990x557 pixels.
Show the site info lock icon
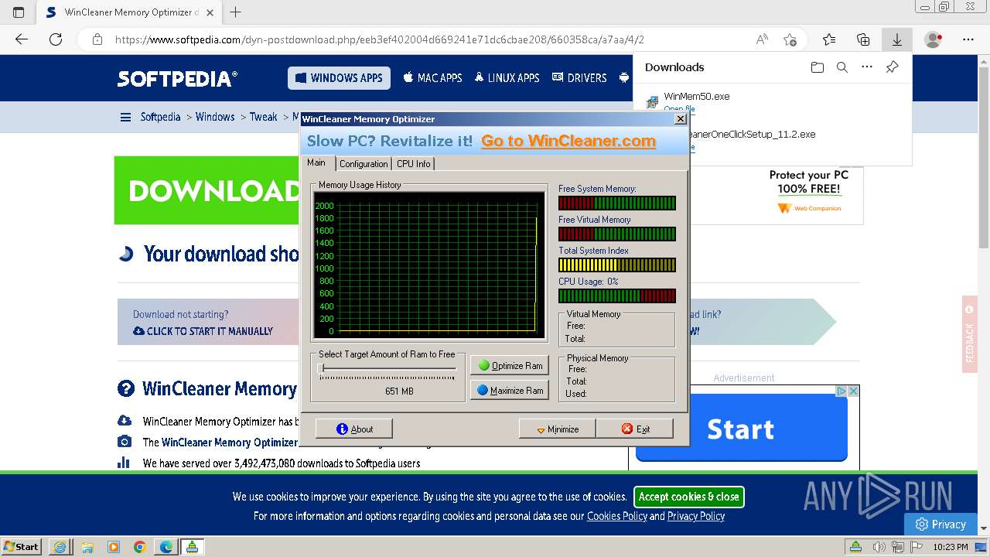pyautogui.click(x=97, y=39)
